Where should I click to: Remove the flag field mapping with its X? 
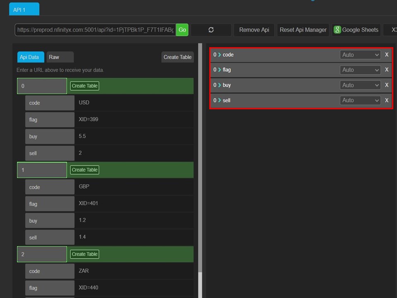tap(387, 70)
